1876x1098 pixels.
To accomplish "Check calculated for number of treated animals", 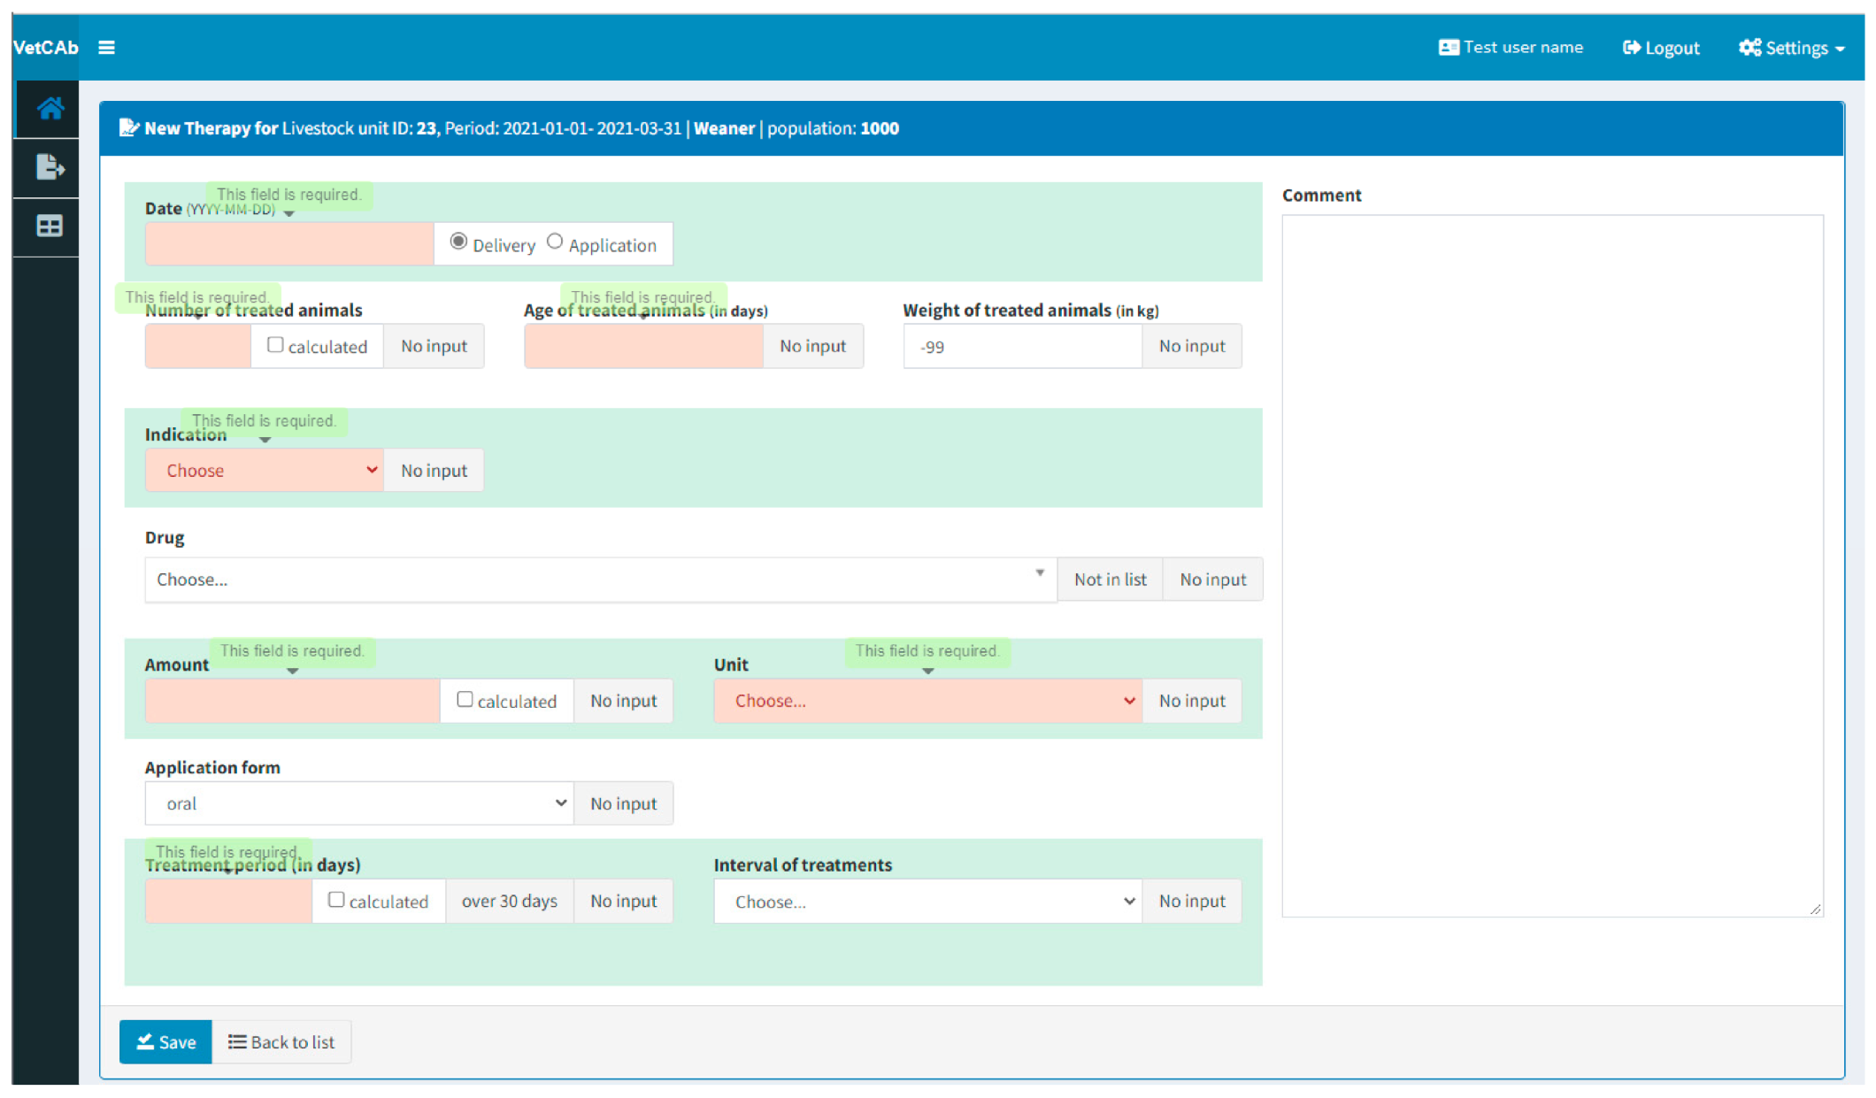I will click(x=275, y=345).
